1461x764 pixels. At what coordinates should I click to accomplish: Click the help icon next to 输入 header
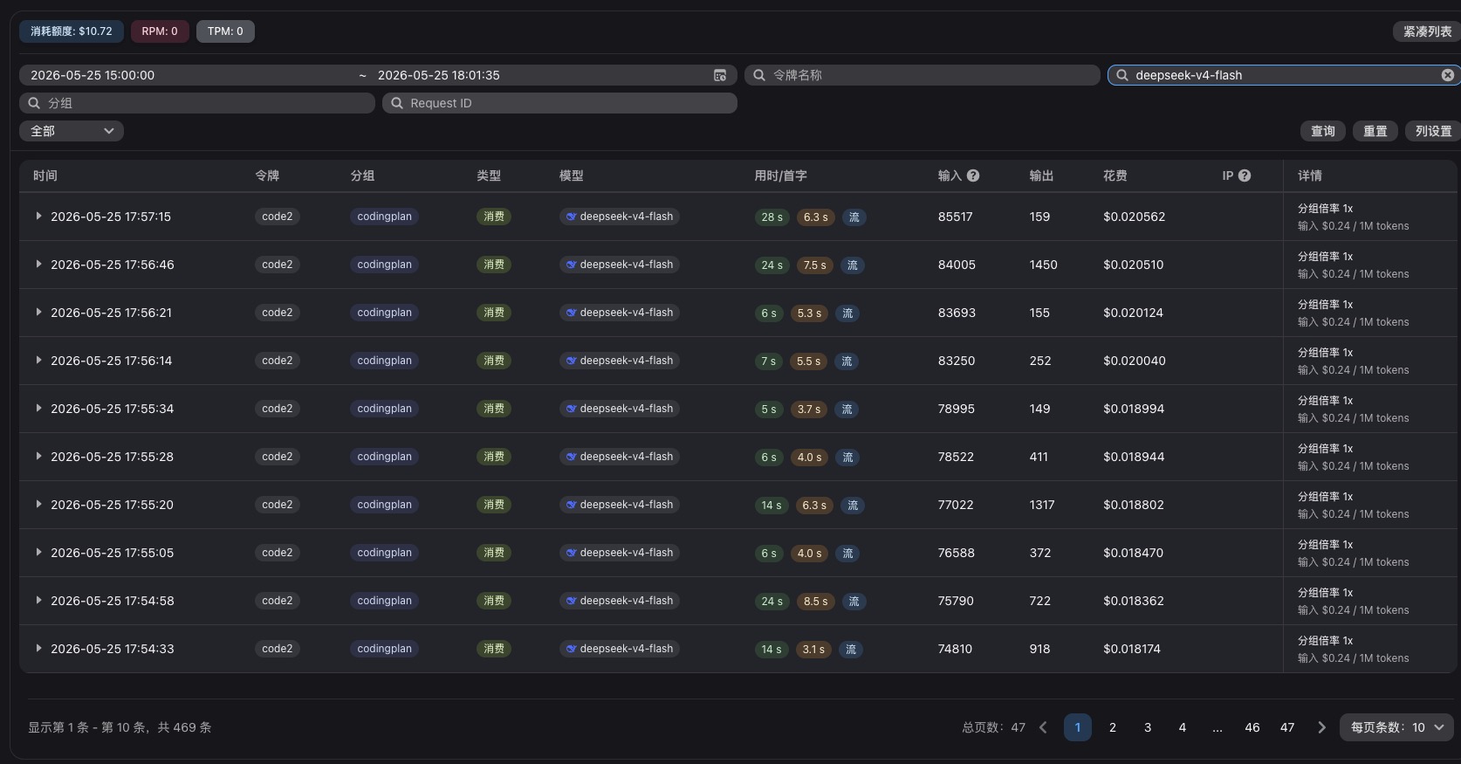(973, 176)
